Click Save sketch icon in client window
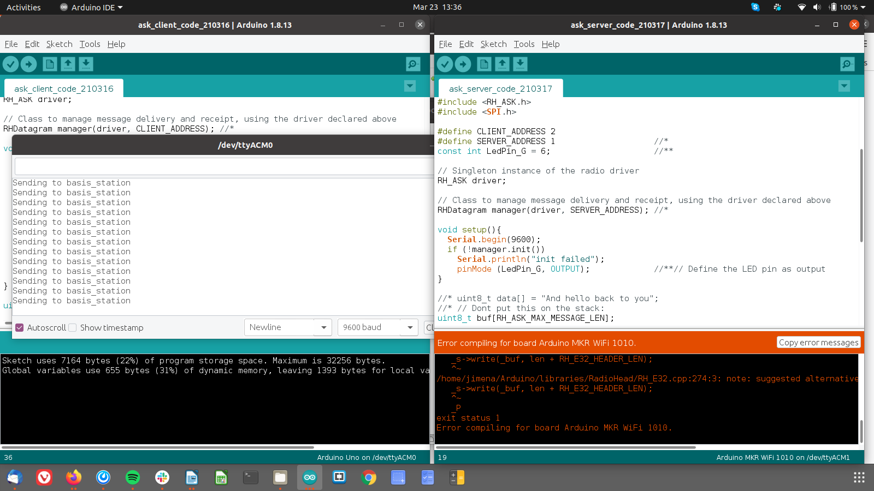874x491 pixels. coord(86,64)
